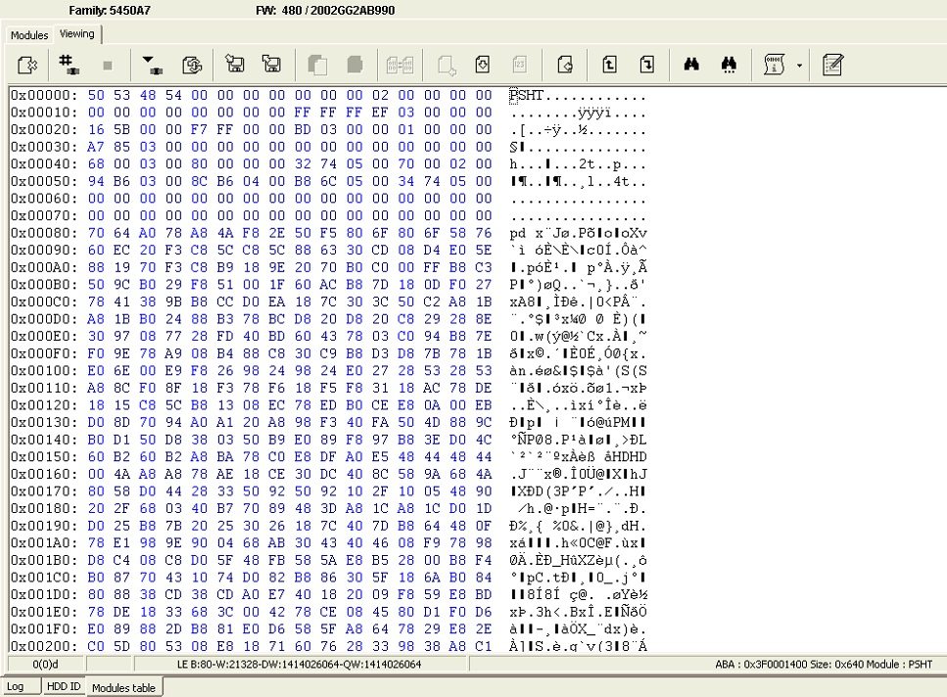Click the page icon with circular back arrow

pos(565,64)
